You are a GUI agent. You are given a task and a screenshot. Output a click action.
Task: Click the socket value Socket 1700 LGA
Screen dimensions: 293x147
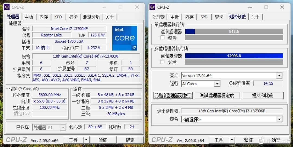point(69,41)
